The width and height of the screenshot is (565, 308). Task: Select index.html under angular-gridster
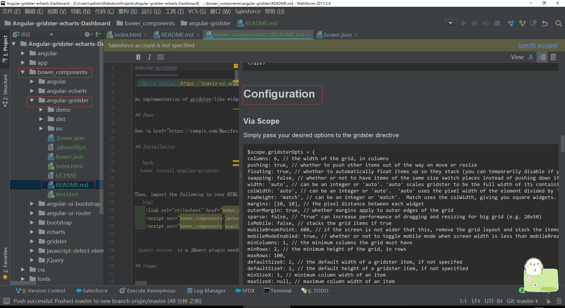69,166
